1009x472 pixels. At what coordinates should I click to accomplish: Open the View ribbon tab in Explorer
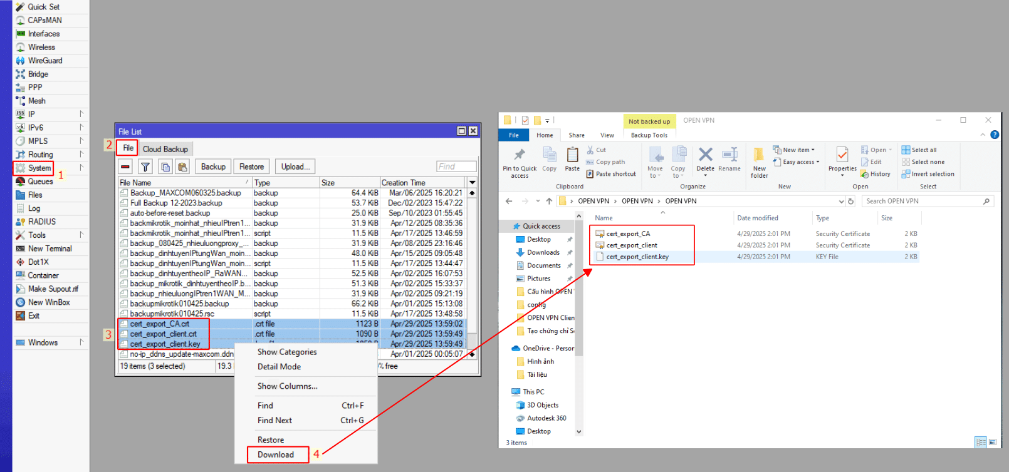point(607,135)
